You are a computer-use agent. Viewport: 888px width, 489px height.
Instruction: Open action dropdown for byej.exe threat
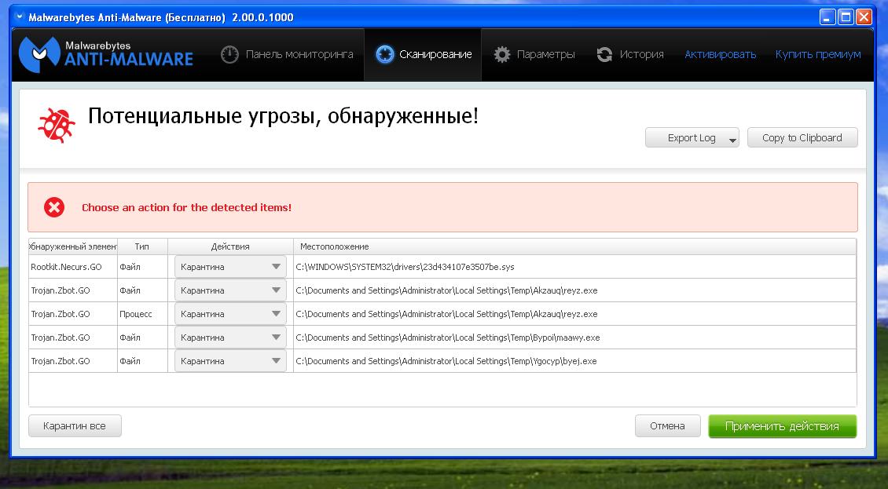tap(229, 361)
